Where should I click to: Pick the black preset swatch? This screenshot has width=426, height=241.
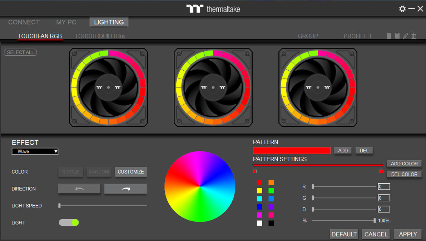click(x=271, y=224)
